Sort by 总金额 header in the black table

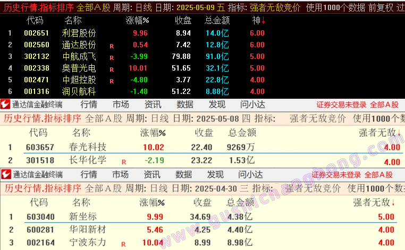click(x=217, y=20)
